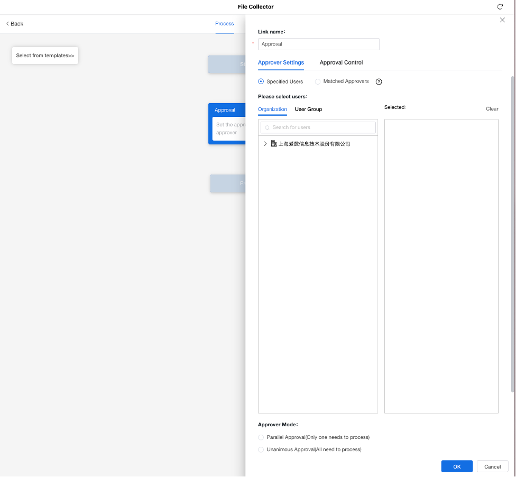Close the approval settings panel
The height and width of the screenshot is (477, 516).
click(x=502, y=20)
